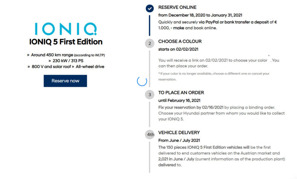The width and height of the screenshot is (297, 179).
Task: Click the TO PLACE AN ORDER heading
Action: [x=181, y=93]
